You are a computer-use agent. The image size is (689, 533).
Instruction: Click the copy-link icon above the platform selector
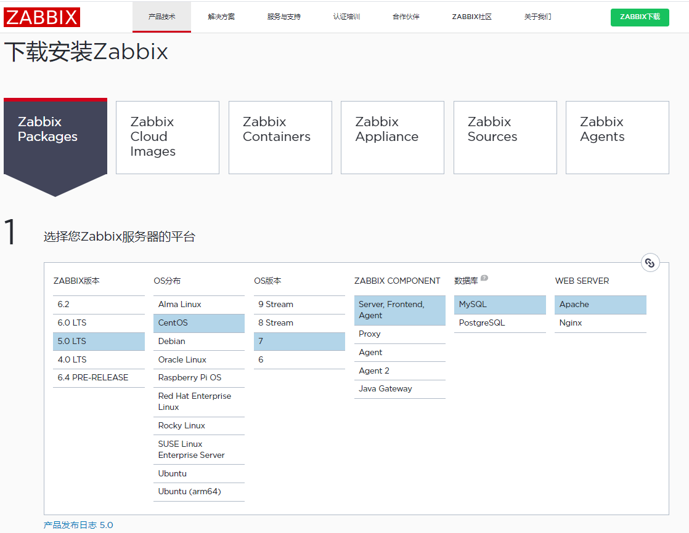coord(650,262)
